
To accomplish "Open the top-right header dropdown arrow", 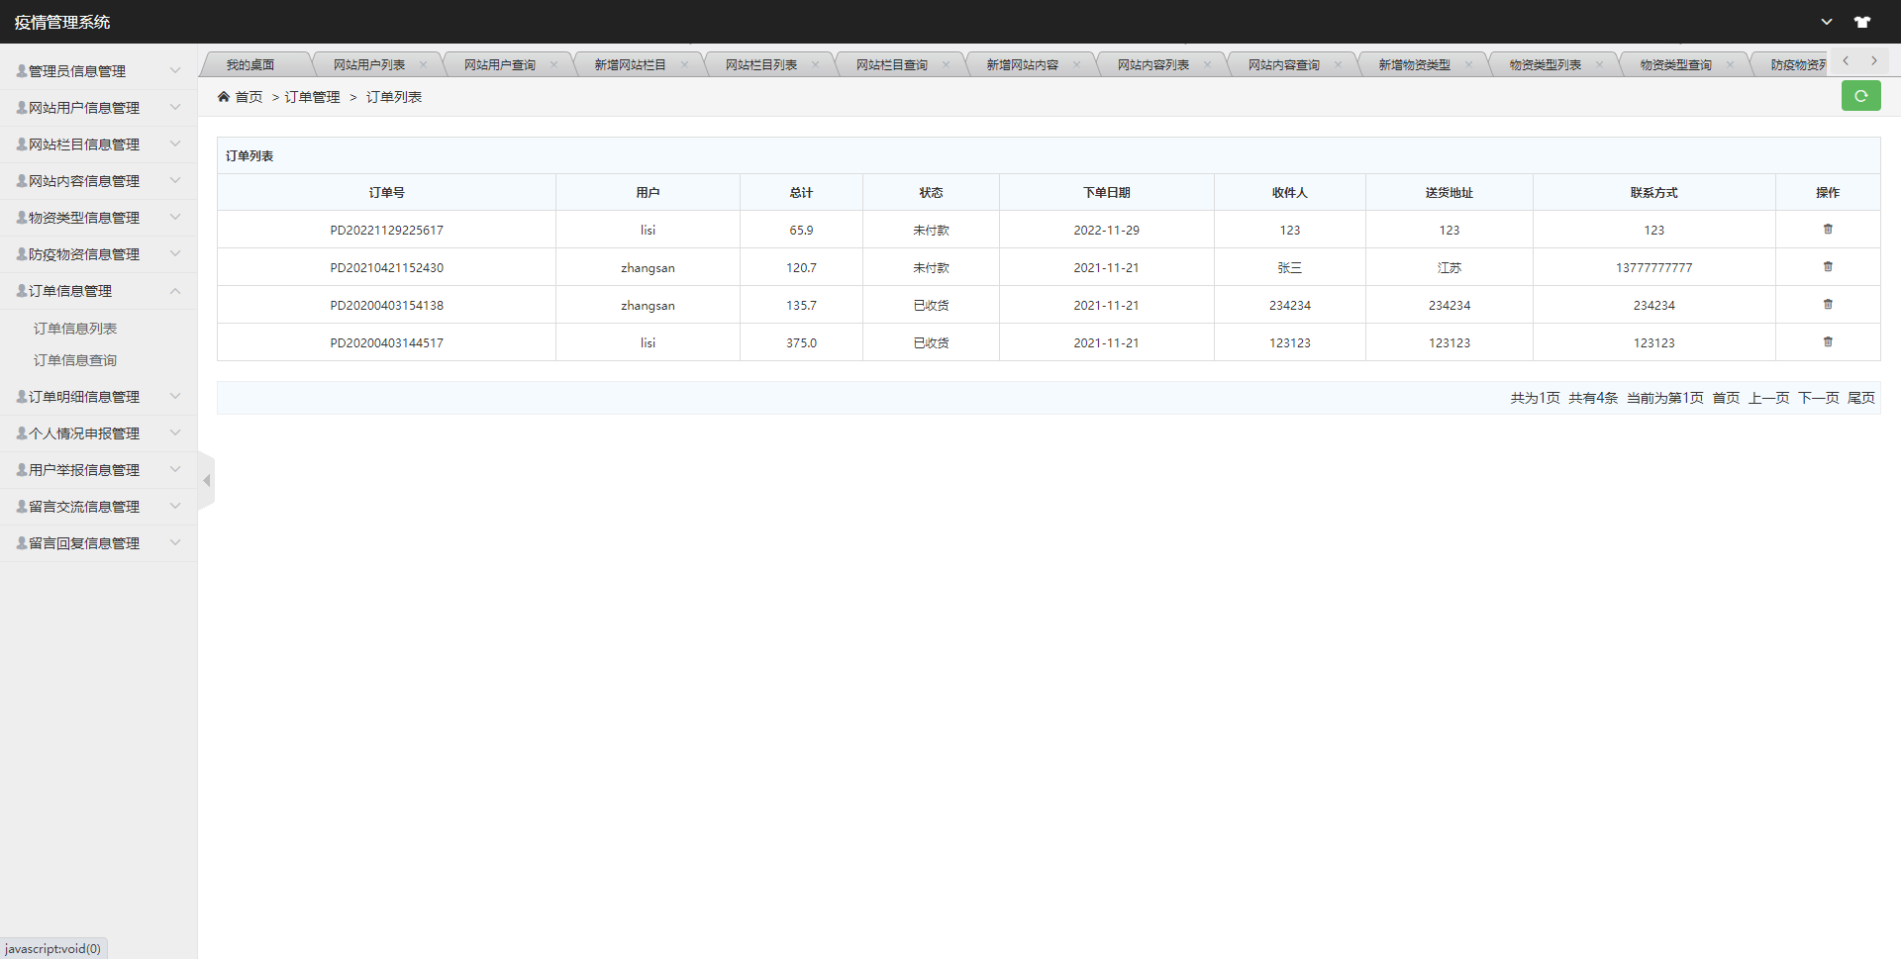I will click(1827, 22).
